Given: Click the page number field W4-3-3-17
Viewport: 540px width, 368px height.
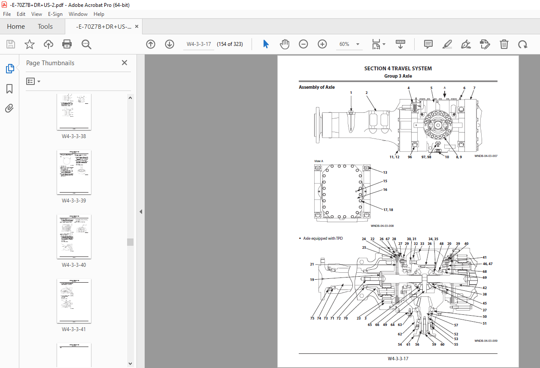Looking at the screenshot, I should 199,44.
